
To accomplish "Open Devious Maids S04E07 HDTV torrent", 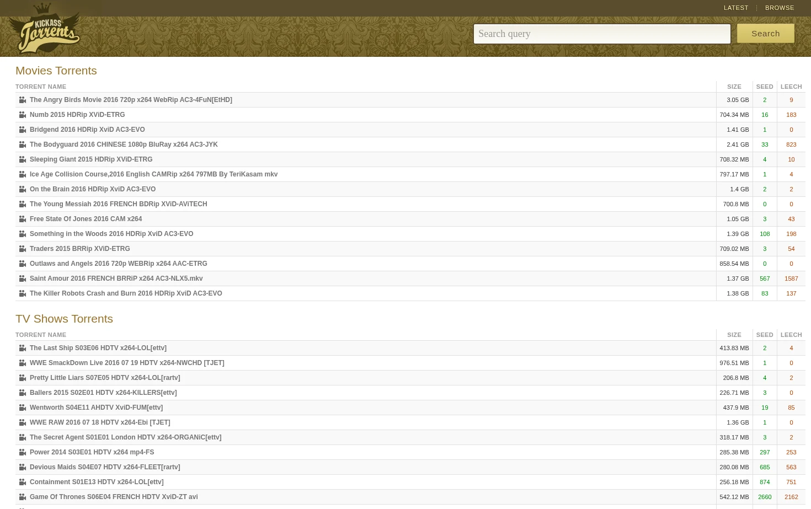I will (105, 467).
